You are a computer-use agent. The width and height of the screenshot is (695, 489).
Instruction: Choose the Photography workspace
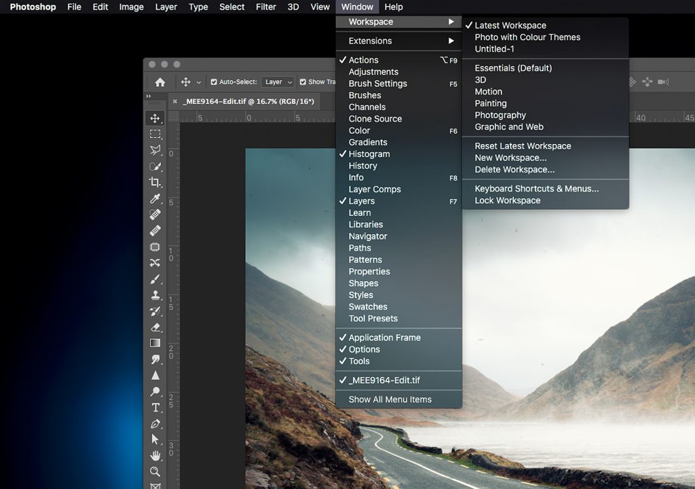pos(500,115)
